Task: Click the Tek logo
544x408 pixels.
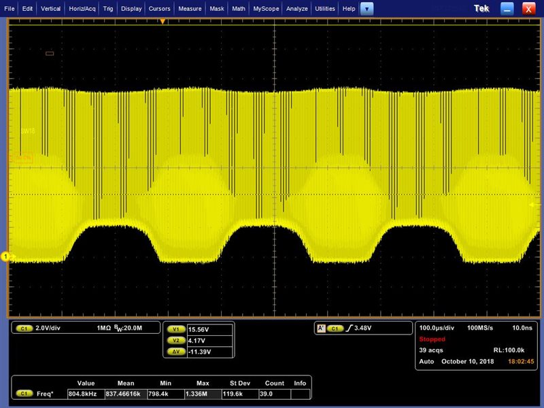Action: (x=481, y=9)
